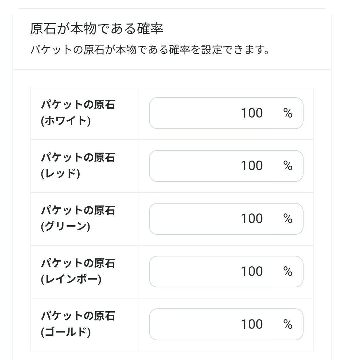Click the % symbol in the ゴールド row
The image size is (344, 360).
click(x=288, y=324)
